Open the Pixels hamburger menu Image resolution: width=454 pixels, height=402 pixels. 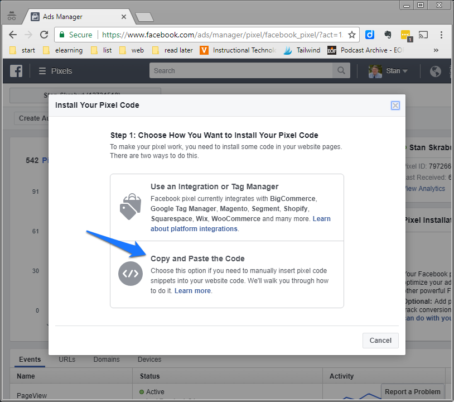(42, 71)
